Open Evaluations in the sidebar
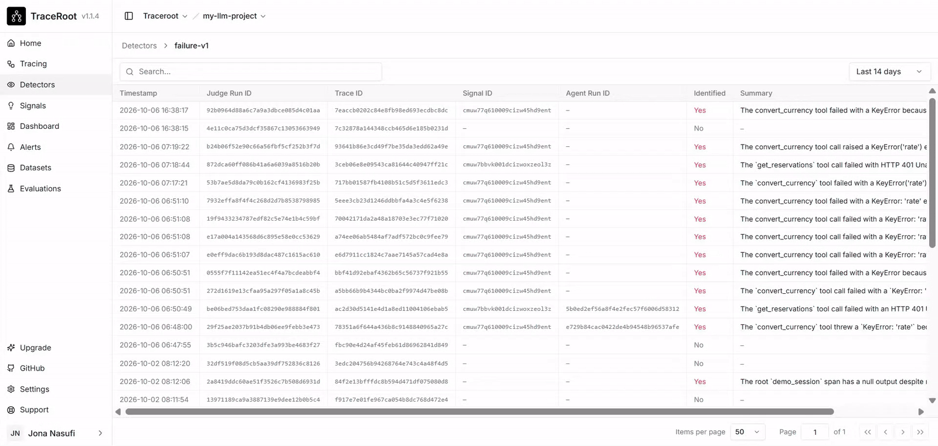 [x=56, y=189]
